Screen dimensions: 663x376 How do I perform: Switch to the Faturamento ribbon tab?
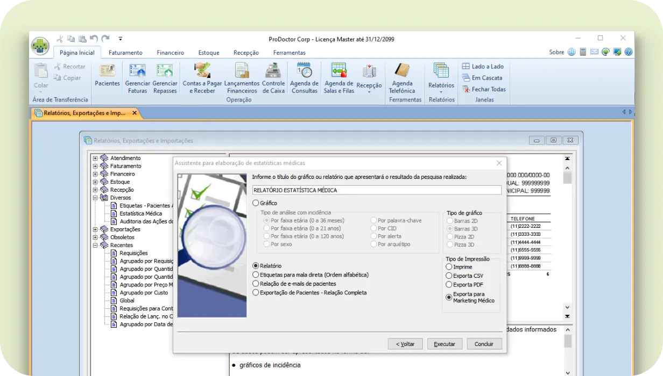point(125,53)
